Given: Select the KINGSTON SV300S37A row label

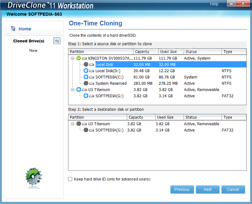Looking at the screenshot, I should [x=111, y=58].
